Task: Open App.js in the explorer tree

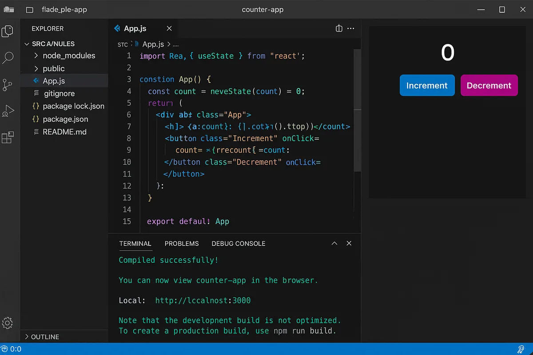Action: pyautogui.click(x=64, y=81)
